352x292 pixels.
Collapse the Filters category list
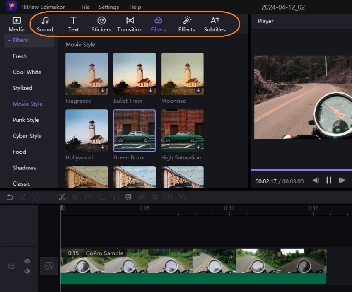coord(9,41)
